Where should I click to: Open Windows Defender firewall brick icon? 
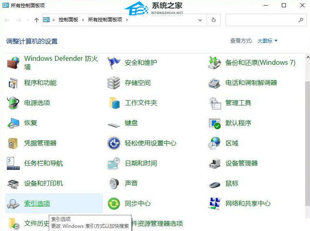(13, 63)
